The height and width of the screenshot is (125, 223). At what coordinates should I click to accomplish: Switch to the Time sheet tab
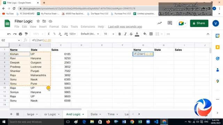(111, 114)
